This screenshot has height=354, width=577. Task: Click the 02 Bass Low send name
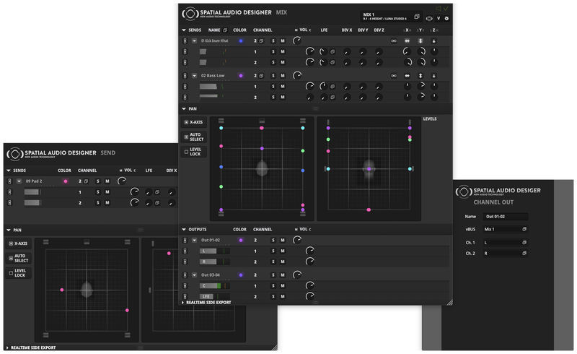pos(213,76)
